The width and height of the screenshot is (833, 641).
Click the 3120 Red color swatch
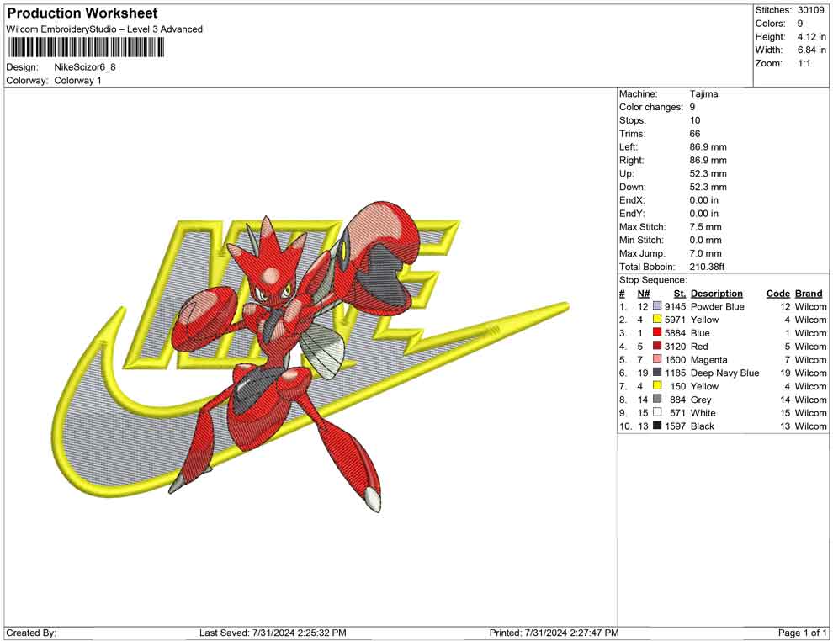(657, 347)
